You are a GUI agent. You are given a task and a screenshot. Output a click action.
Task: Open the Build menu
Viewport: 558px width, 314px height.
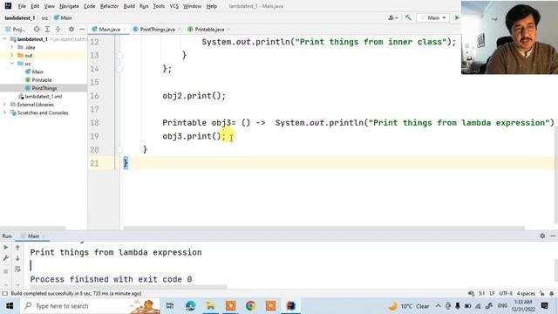pos(129,6)
